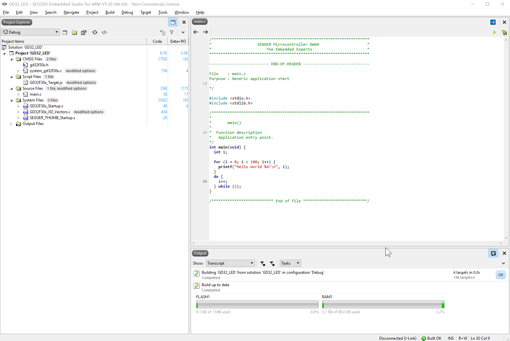
Task: Open the Show Transcript dropdown
Action: (230, 263)
